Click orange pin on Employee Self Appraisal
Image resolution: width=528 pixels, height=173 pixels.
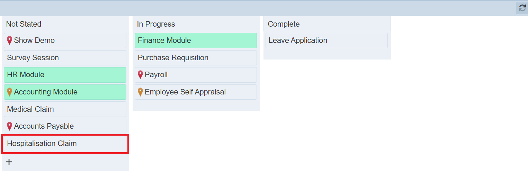point(140,92)
